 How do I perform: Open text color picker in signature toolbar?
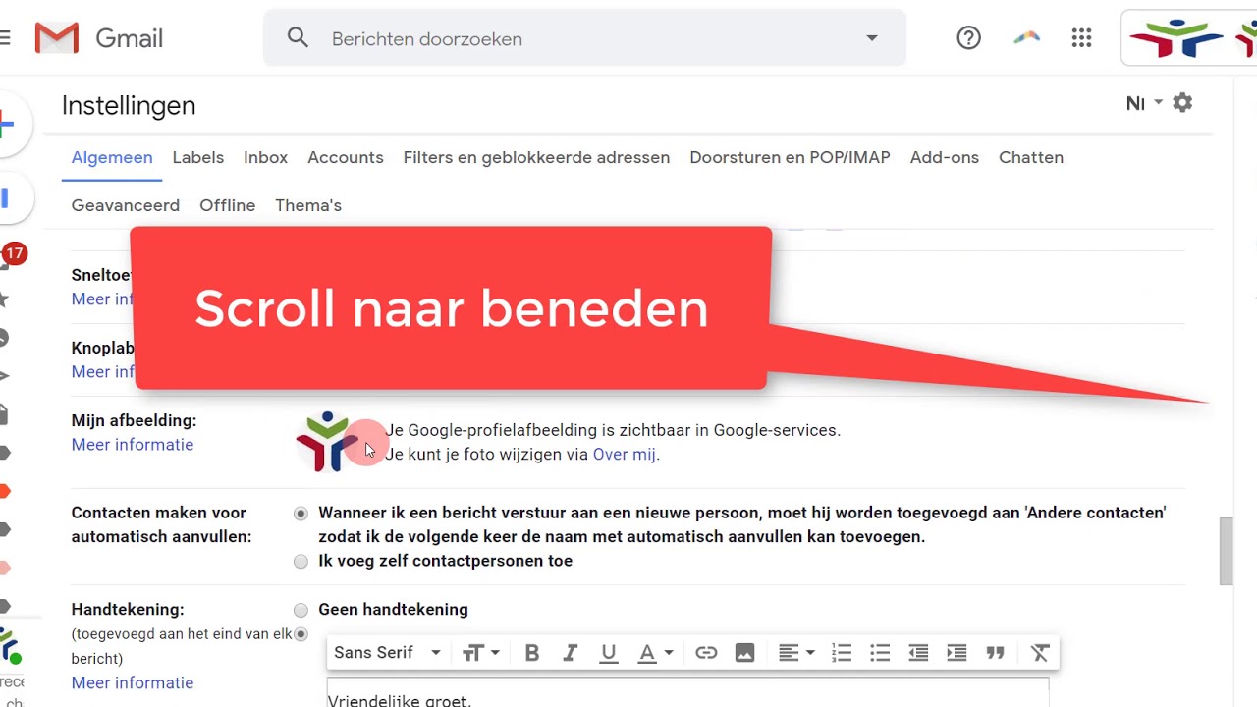coord(655,653)
